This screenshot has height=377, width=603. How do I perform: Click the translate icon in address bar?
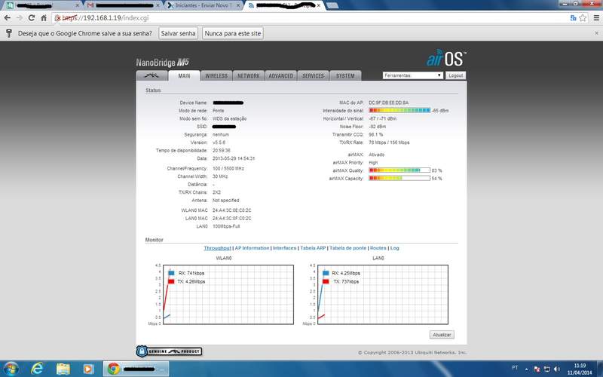[x=573, y=18]
